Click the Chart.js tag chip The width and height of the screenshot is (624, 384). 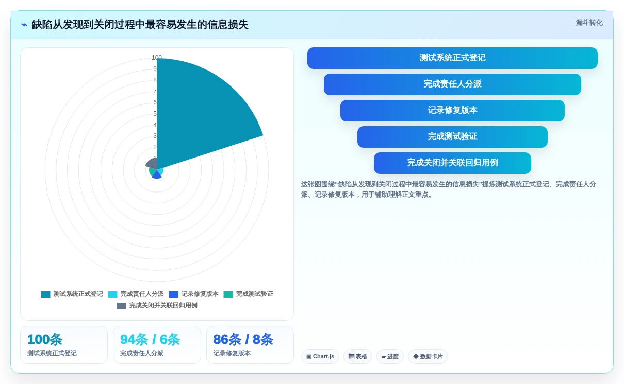(x=320, y=357)
